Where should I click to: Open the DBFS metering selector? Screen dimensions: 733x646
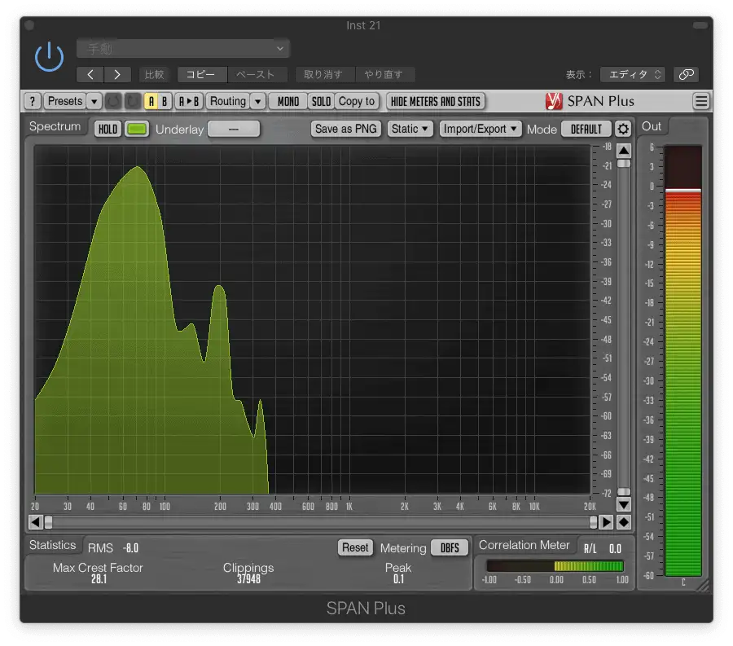coord(450,548)
